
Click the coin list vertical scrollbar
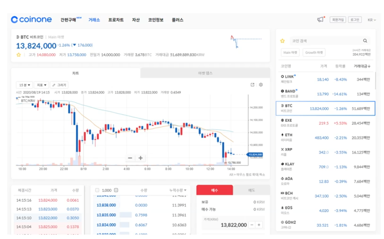click(x=375, y=81)
